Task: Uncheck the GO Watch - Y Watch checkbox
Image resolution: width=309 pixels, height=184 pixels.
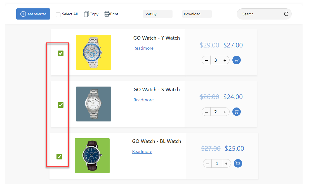Action: [61, 53]
